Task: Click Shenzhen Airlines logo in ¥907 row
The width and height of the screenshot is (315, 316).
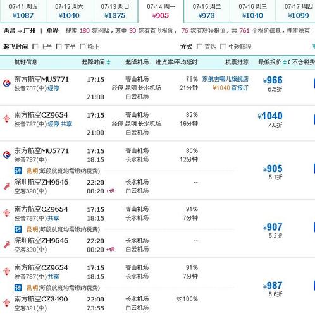Action: (x=7, y=245)
